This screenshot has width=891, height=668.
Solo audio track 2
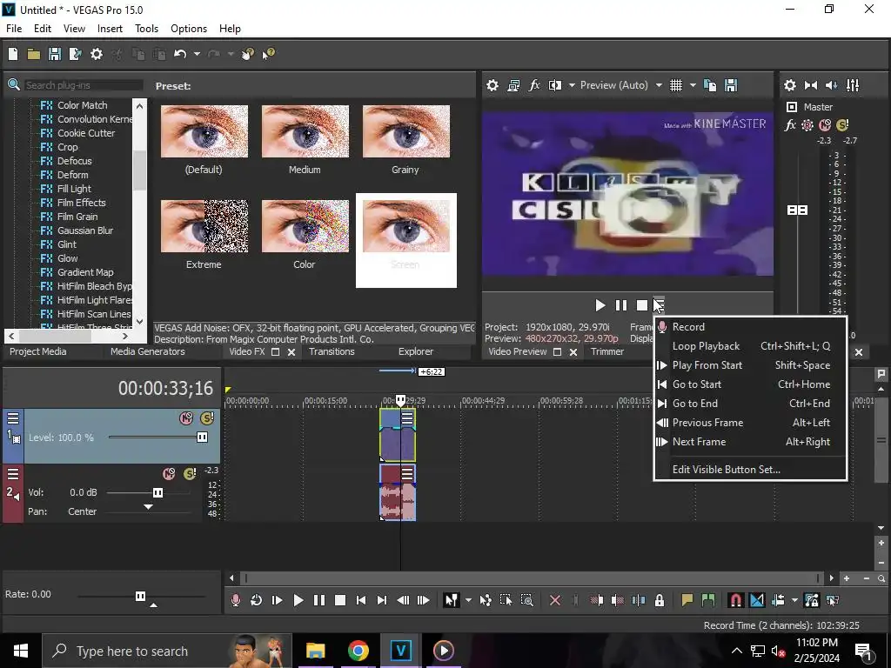tap(190, 474)
